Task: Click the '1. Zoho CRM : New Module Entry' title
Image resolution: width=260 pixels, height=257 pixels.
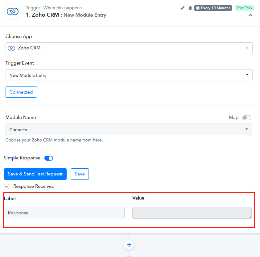Action: 66,15
